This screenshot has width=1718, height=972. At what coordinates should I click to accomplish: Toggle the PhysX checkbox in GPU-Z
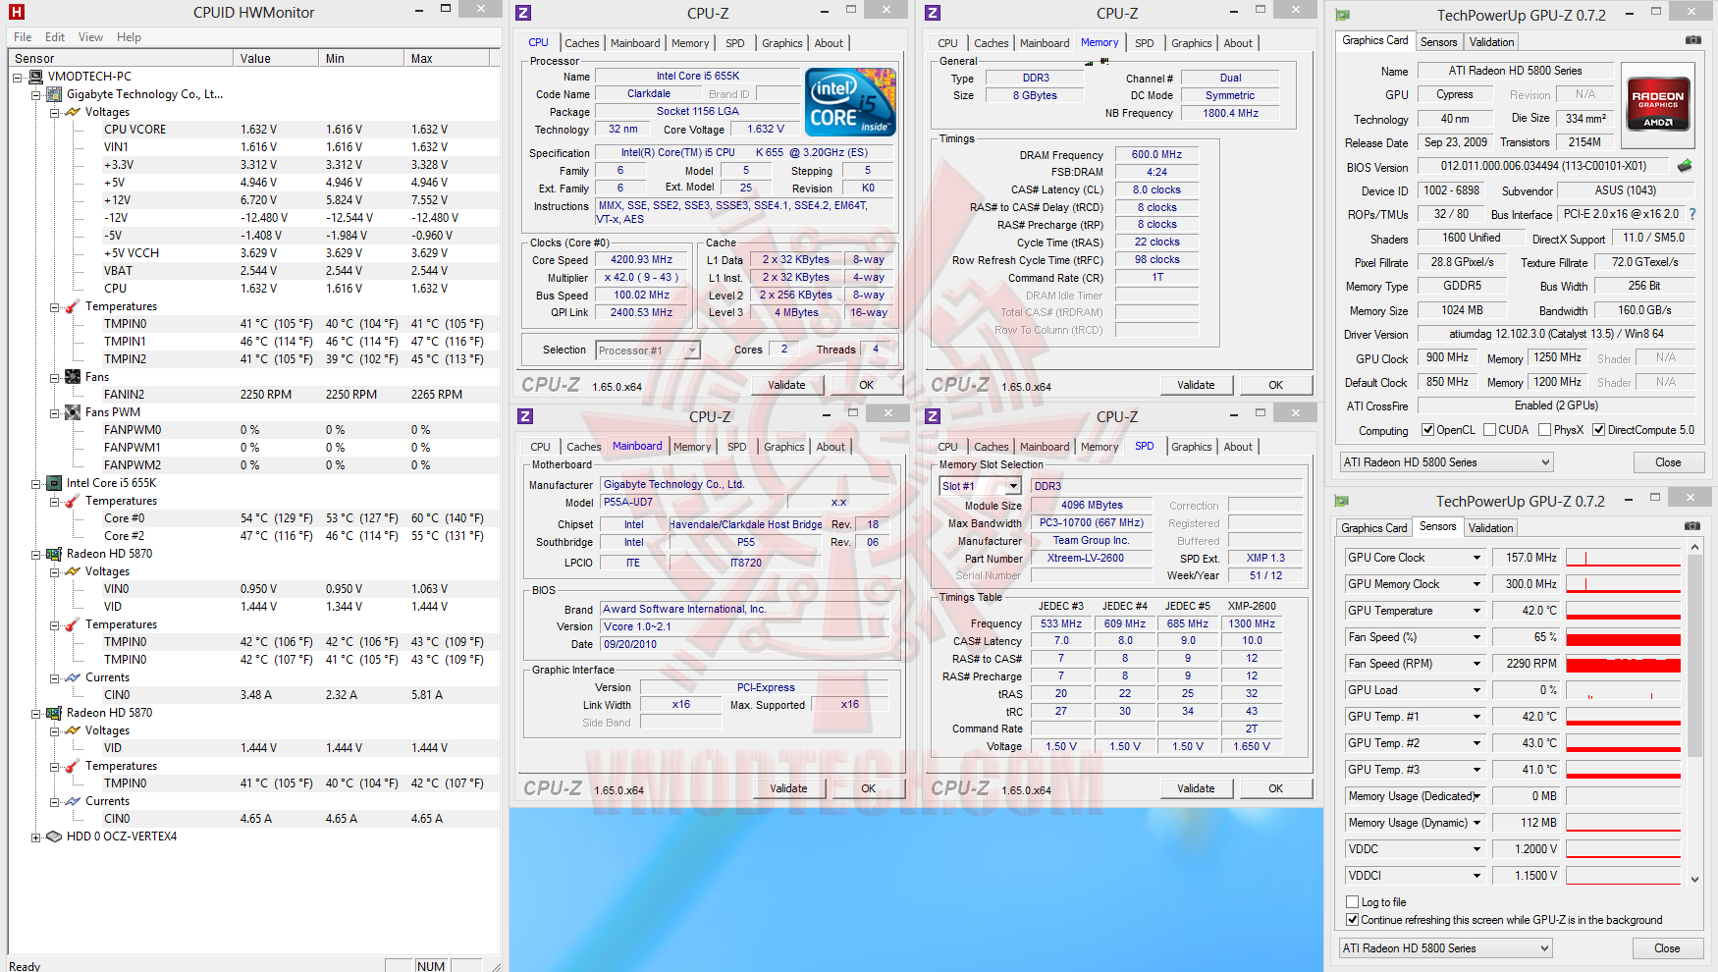coord(1545,430)
